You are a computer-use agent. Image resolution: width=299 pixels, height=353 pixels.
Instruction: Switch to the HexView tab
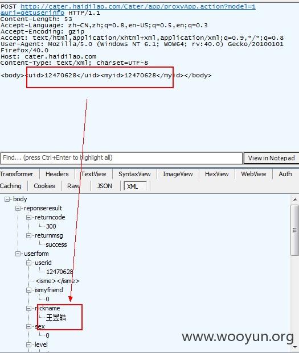click(217, 174)
